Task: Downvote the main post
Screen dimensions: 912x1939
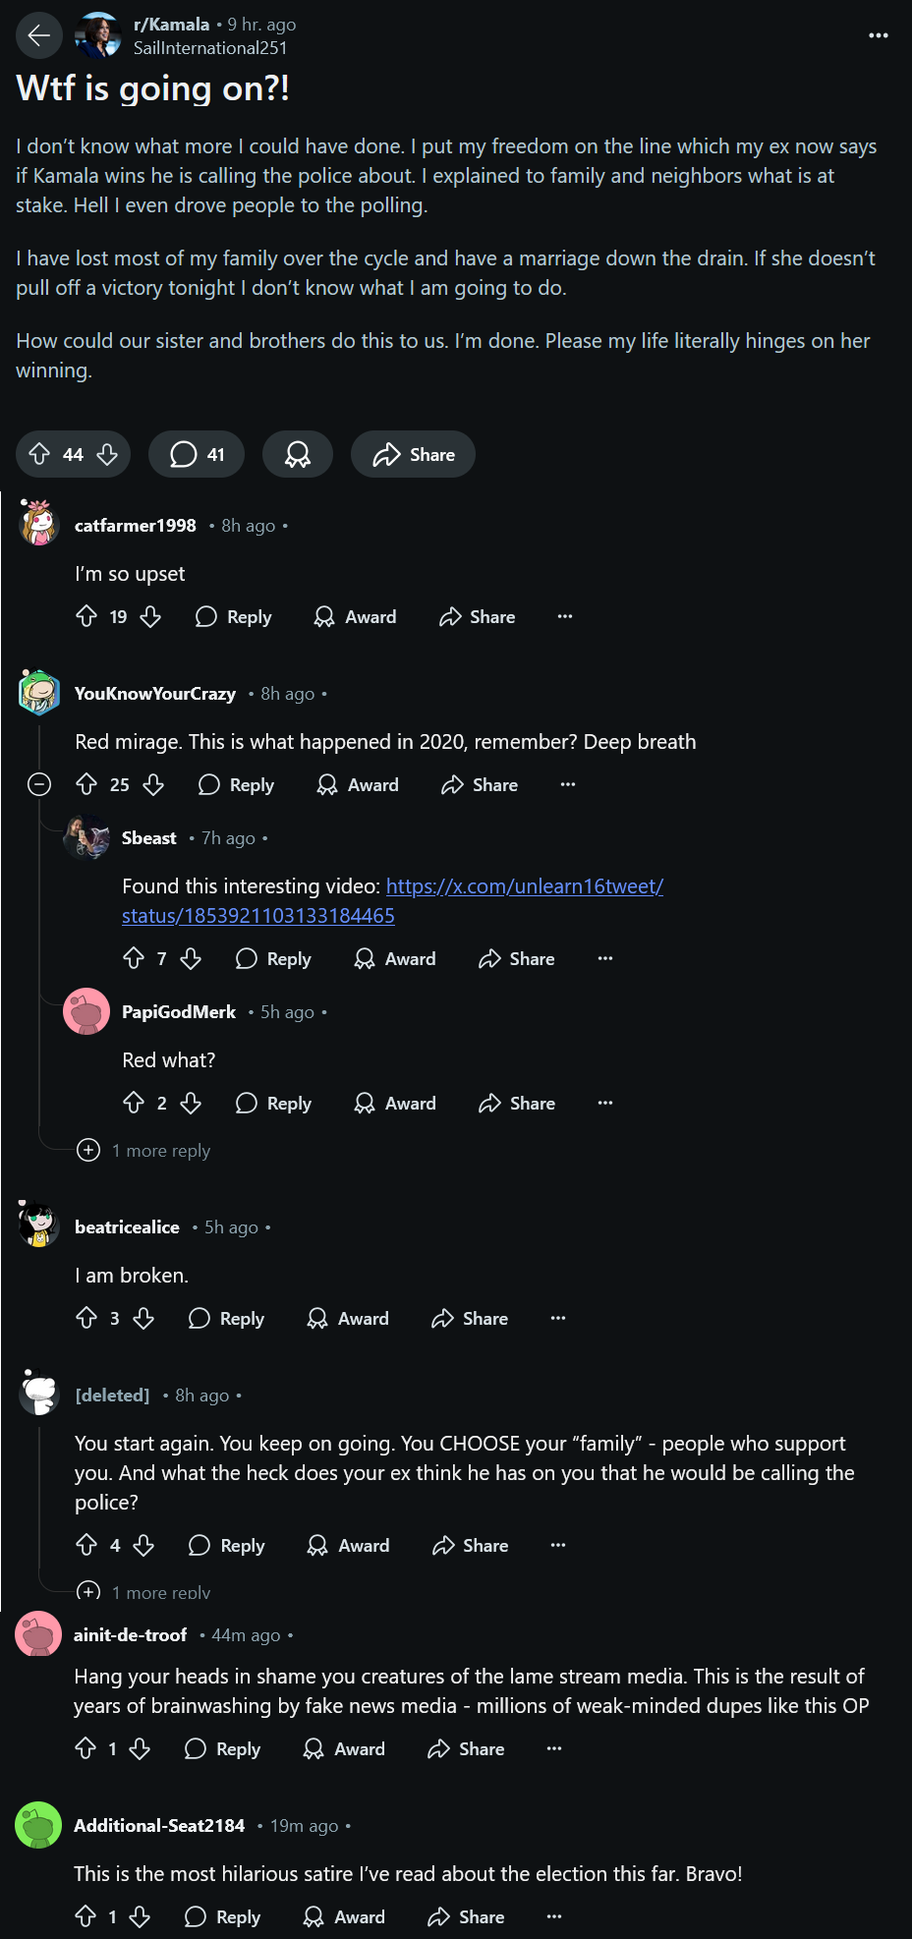Action: (x=107, y=454)
